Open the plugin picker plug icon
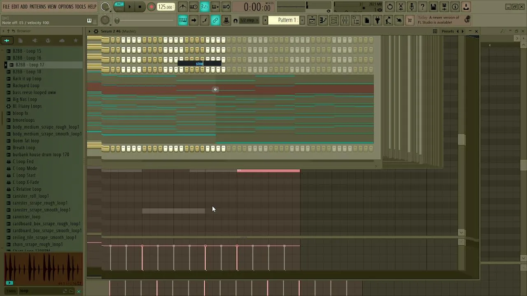 [377, 20]
